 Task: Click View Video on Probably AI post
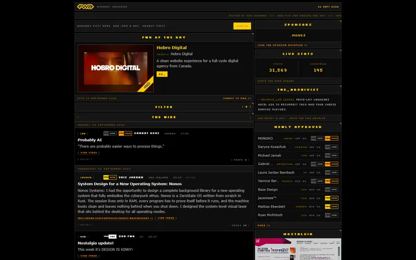tap(89, 153)
